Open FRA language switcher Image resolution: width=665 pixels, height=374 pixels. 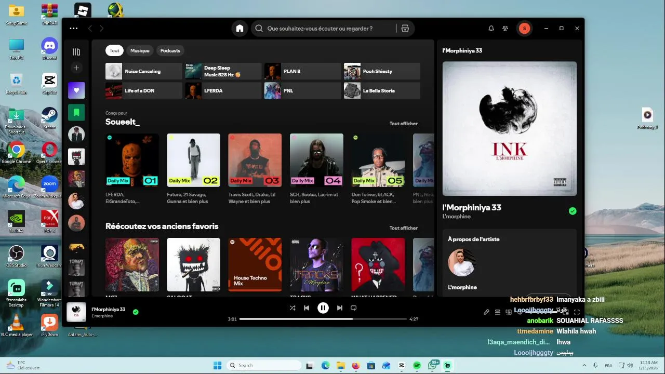608,366
